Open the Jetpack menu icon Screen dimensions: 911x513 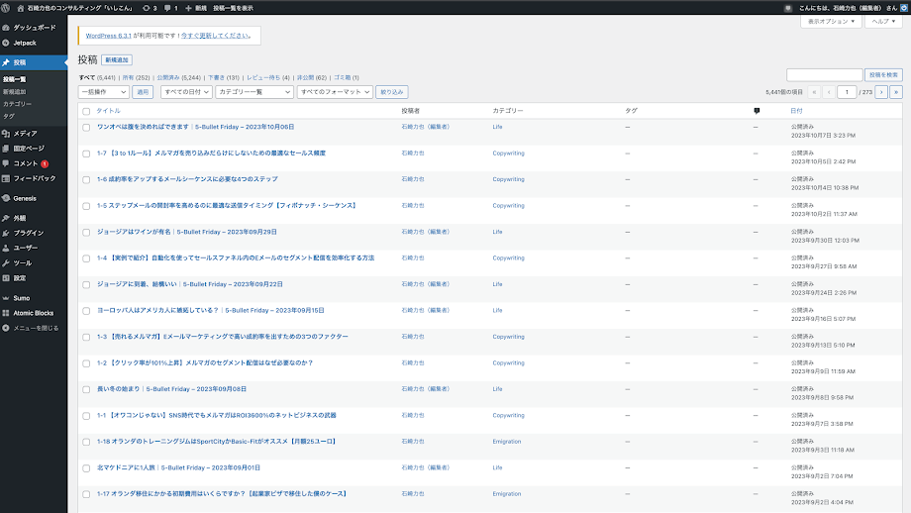click(x=6, y=44)
